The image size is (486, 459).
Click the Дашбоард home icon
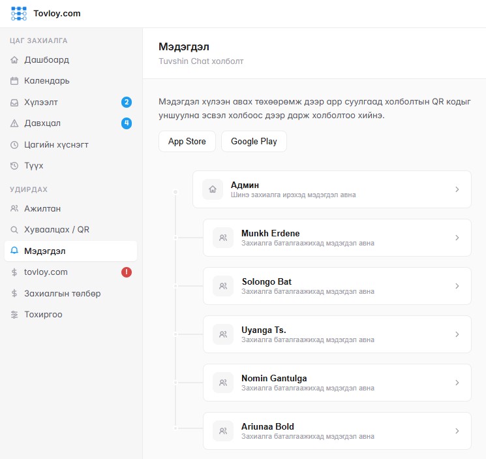pyautogui.click(x=14, y=60)
